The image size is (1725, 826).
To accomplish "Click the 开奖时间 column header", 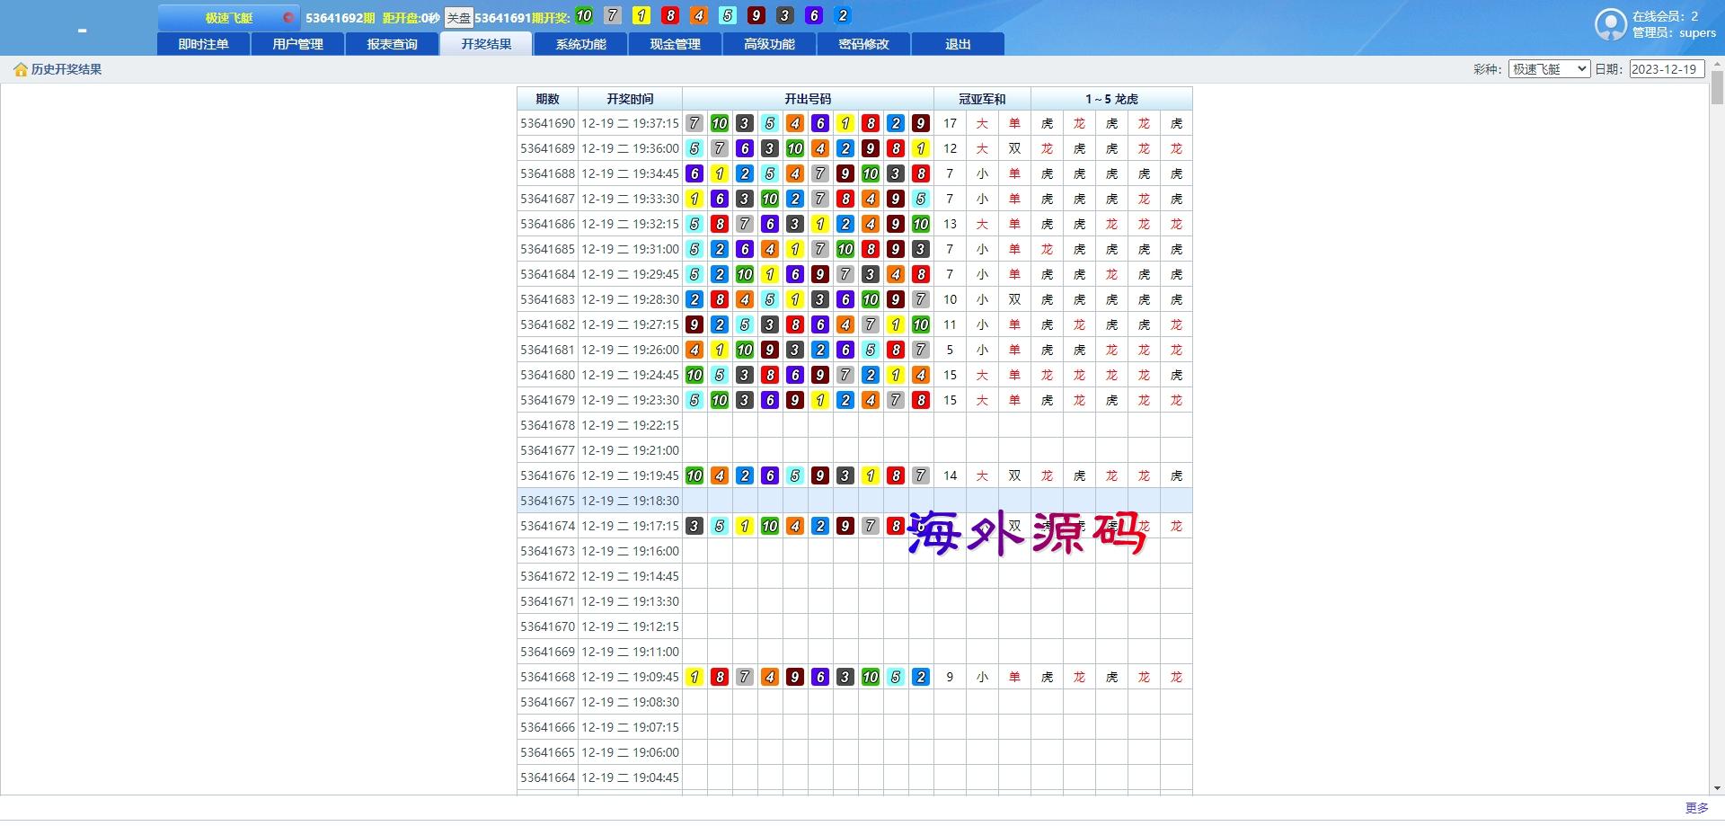I will (630, 99).
